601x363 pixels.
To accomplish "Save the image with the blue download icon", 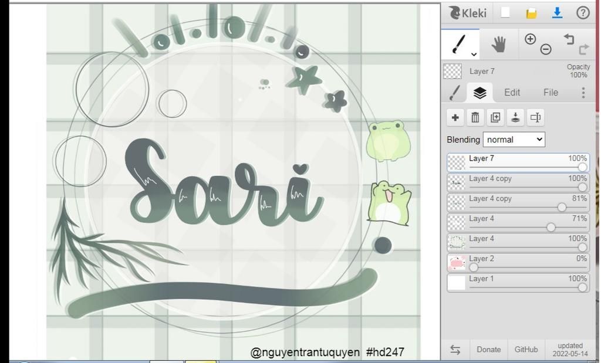I will coord(558,13).
